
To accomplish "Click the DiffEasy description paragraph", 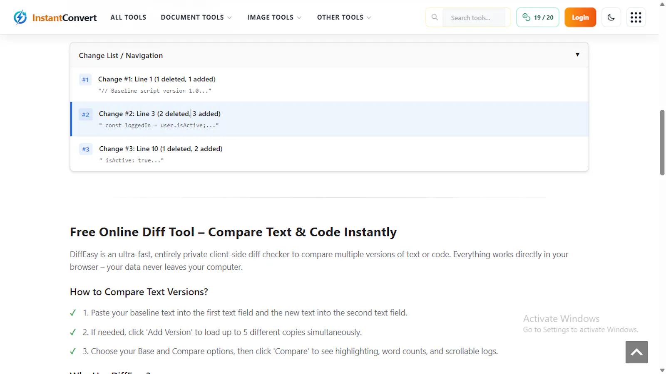I will pos(319,261).
